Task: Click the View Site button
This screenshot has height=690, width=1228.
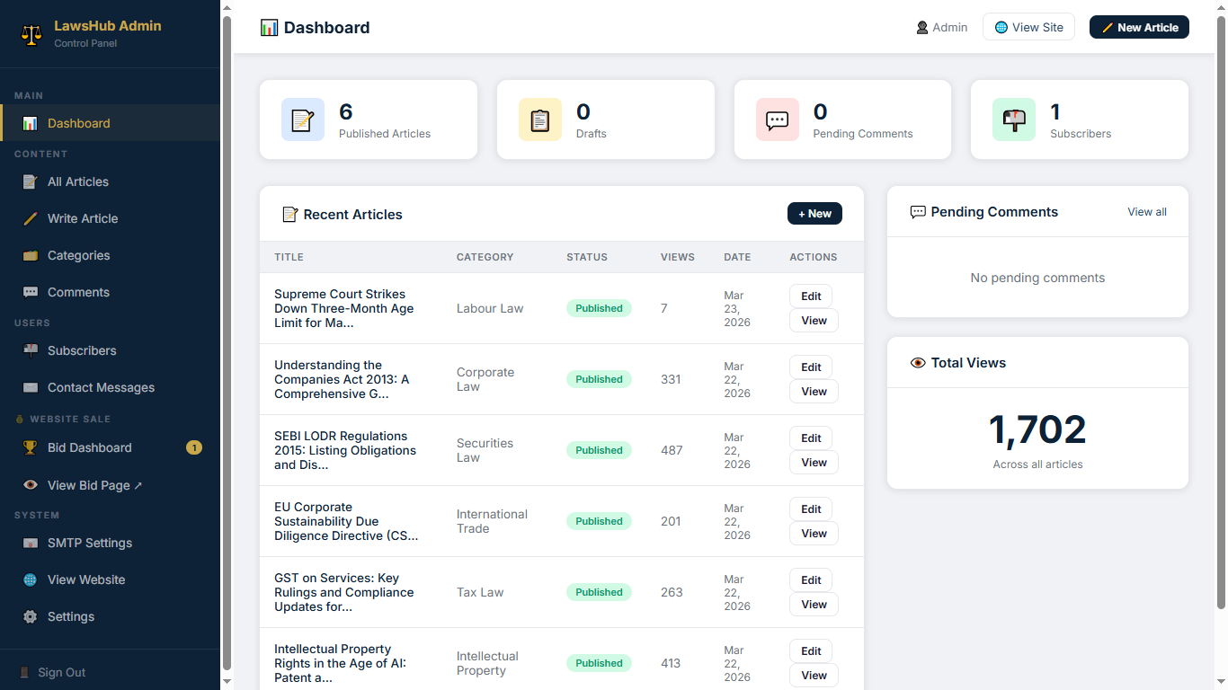Action: pos(1028,27)
